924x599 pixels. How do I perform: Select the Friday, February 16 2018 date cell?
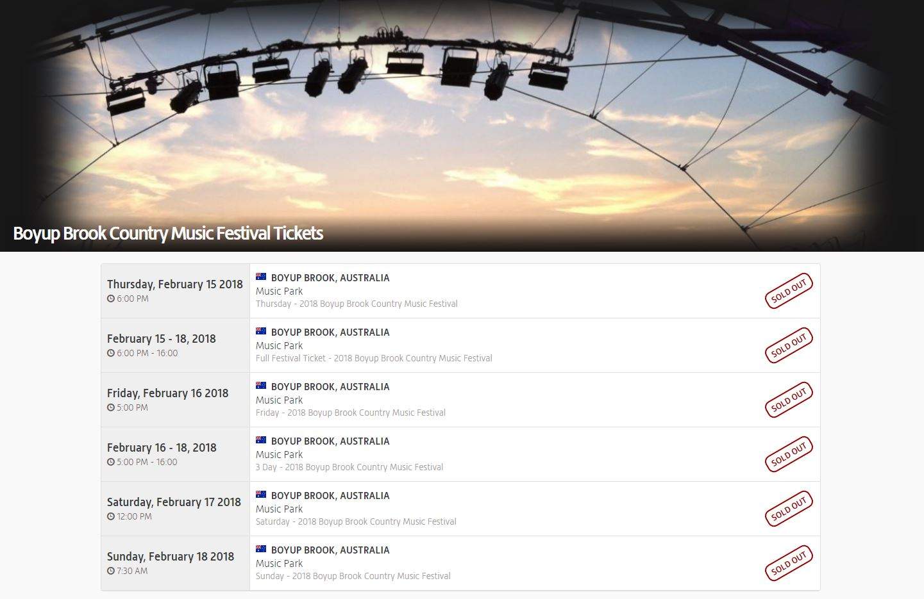pos(167,393)
